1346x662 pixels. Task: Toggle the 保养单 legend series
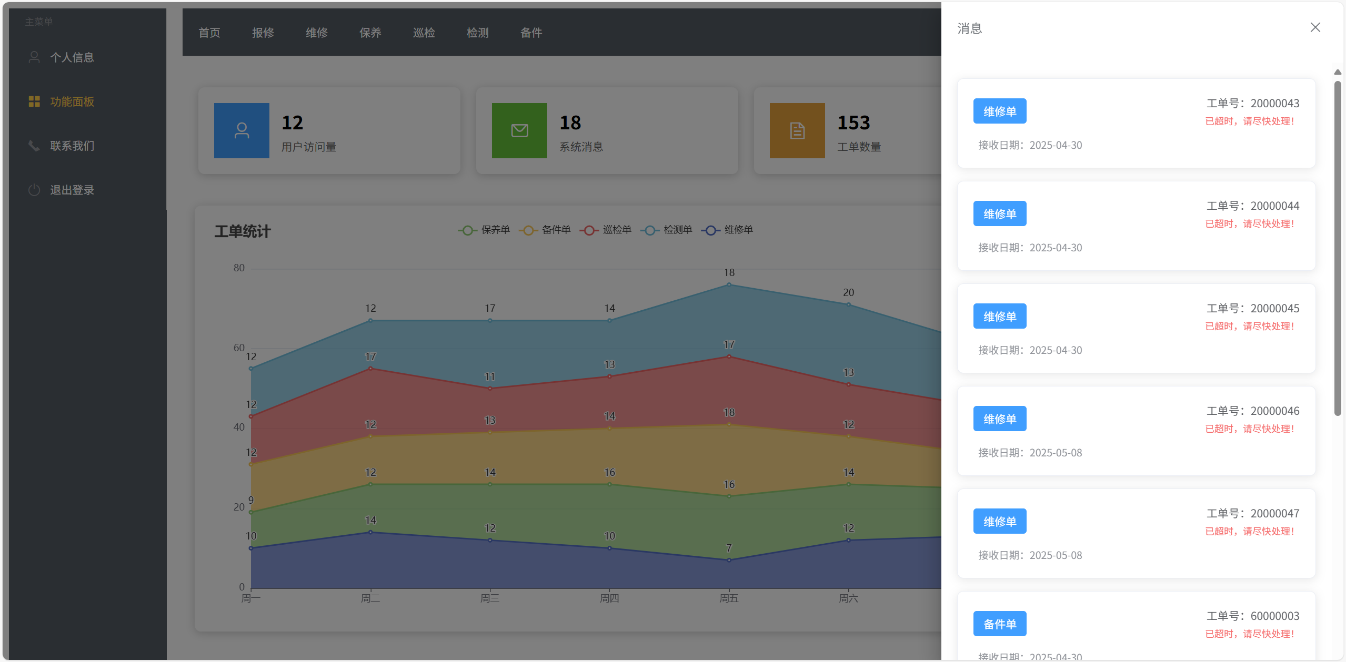pos(484,230)
